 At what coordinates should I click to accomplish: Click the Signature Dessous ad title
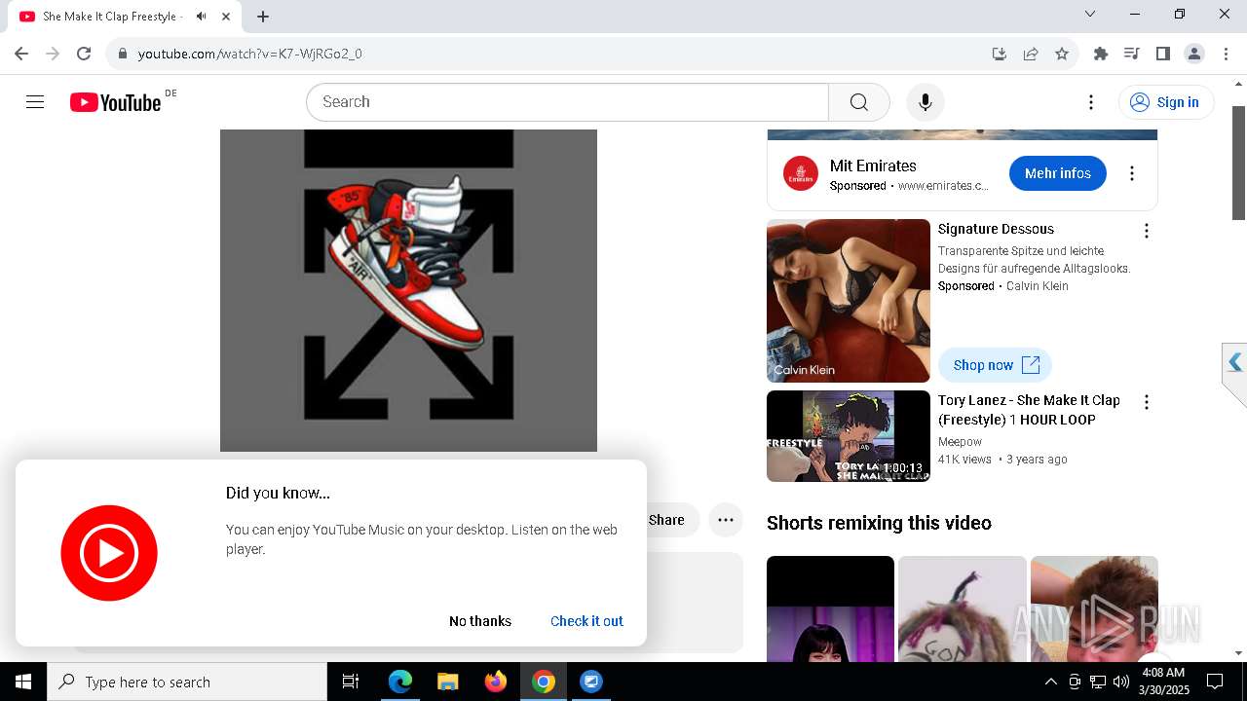pos(996,229)
